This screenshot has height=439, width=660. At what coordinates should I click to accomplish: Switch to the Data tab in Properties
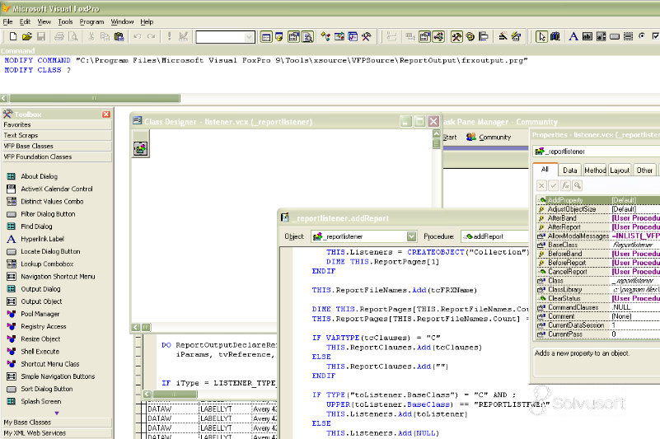pos(569,170)
